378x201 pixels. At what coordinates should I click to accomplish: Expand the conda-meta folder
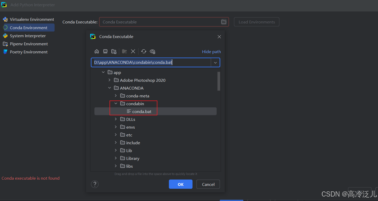click(x=116, y=96)
